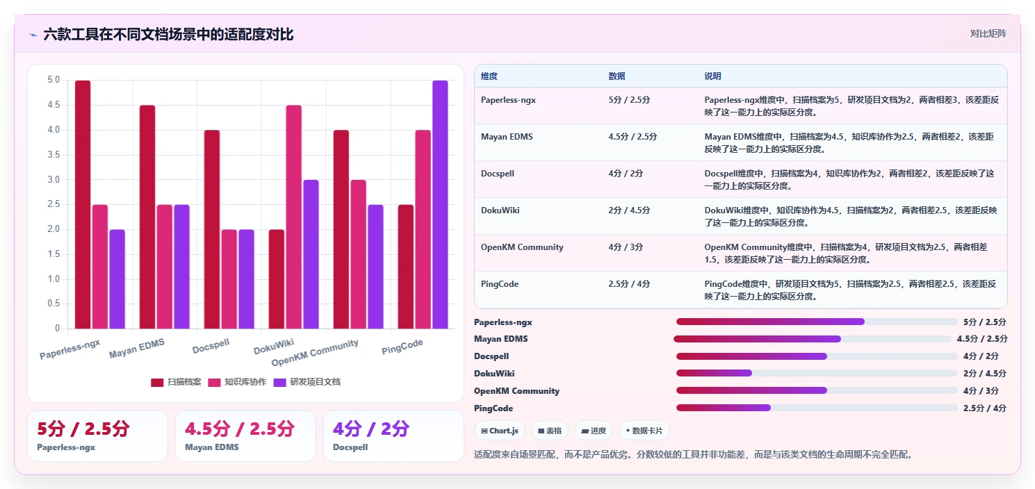Click the Docspell description text in the table
The image size is (1035, 489).
coord(849,180)
